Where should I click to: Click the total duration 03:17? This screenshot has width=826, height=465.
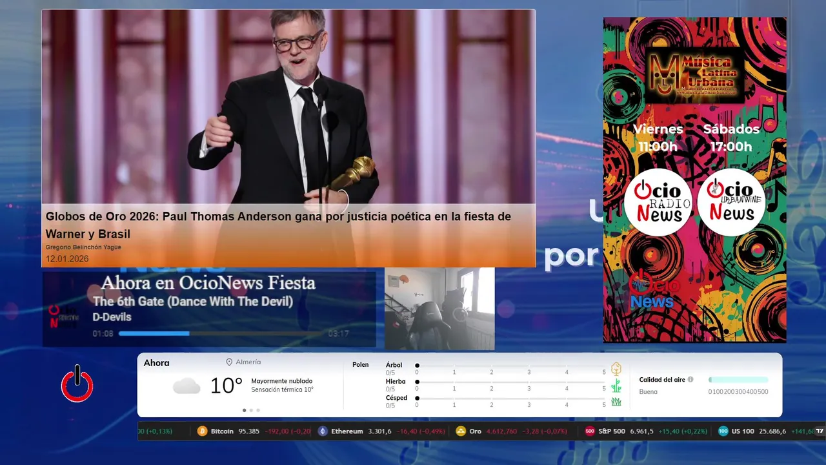(338, 334)
